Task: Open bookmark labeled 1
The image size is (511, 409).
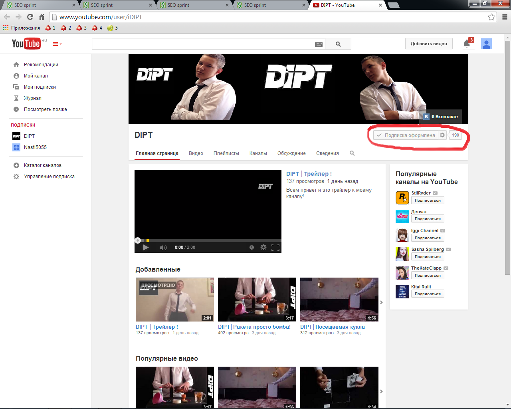Action: [50, 28]
